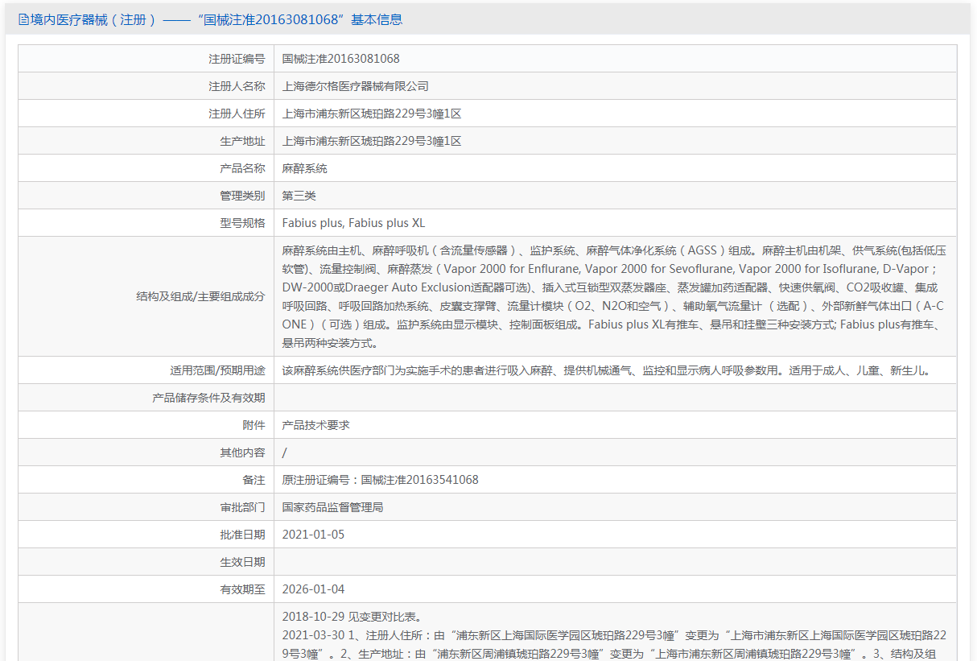Screen dimensions: 977x661
Task: Click the approval department 国家药品监督管理局
Action: pos(332,507)
